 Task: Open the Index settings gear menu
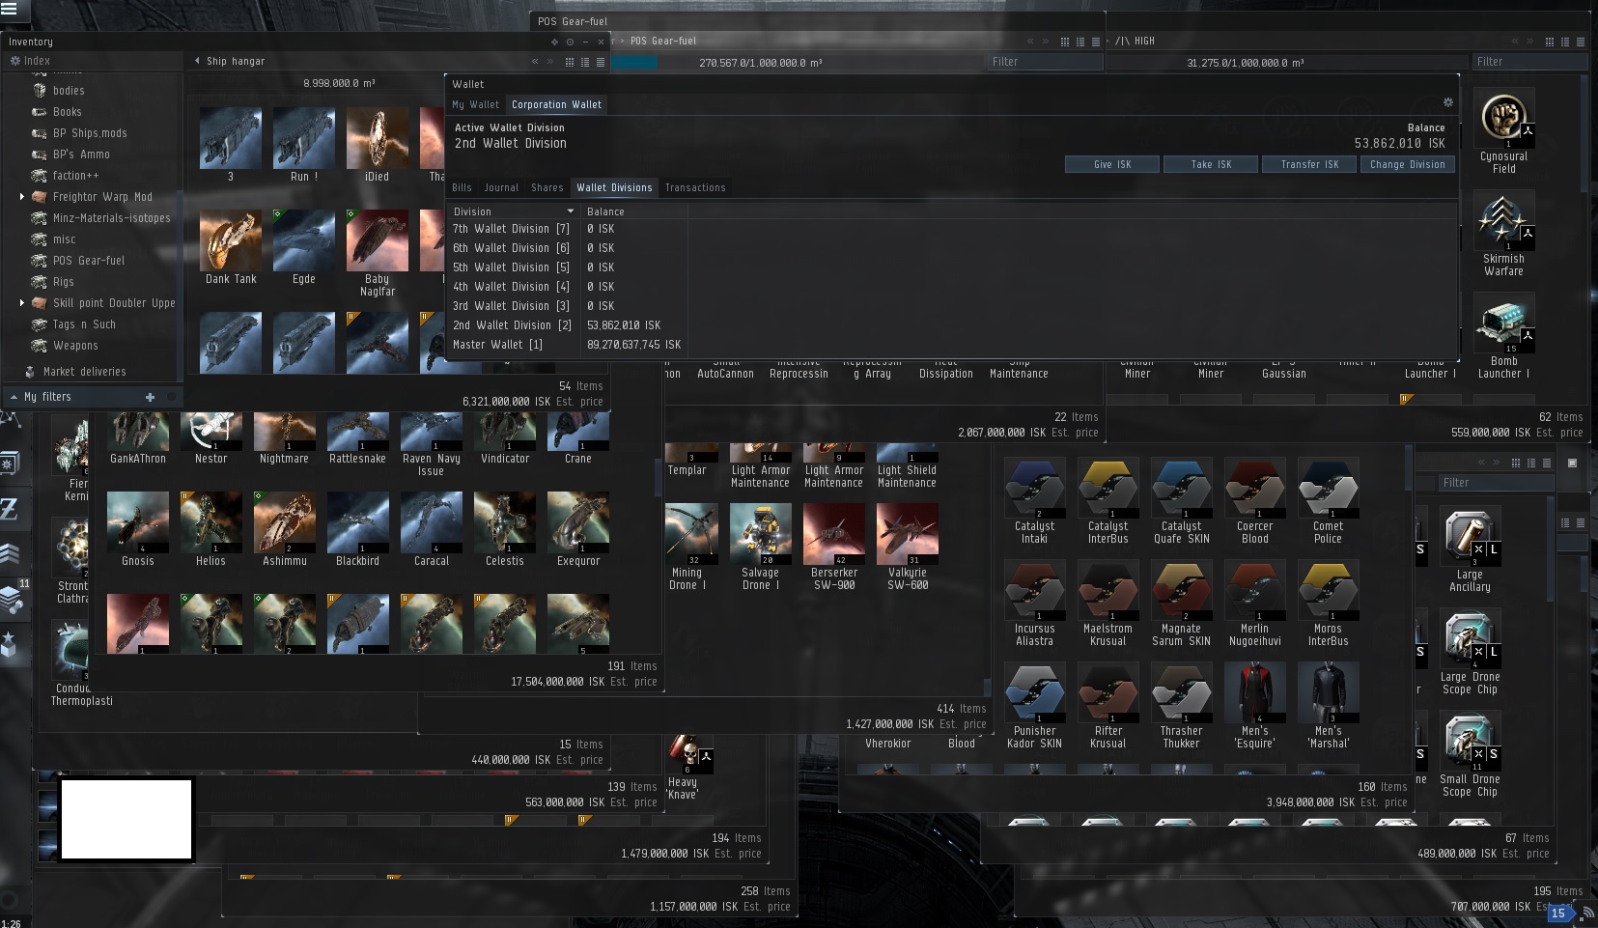(15, 61)
